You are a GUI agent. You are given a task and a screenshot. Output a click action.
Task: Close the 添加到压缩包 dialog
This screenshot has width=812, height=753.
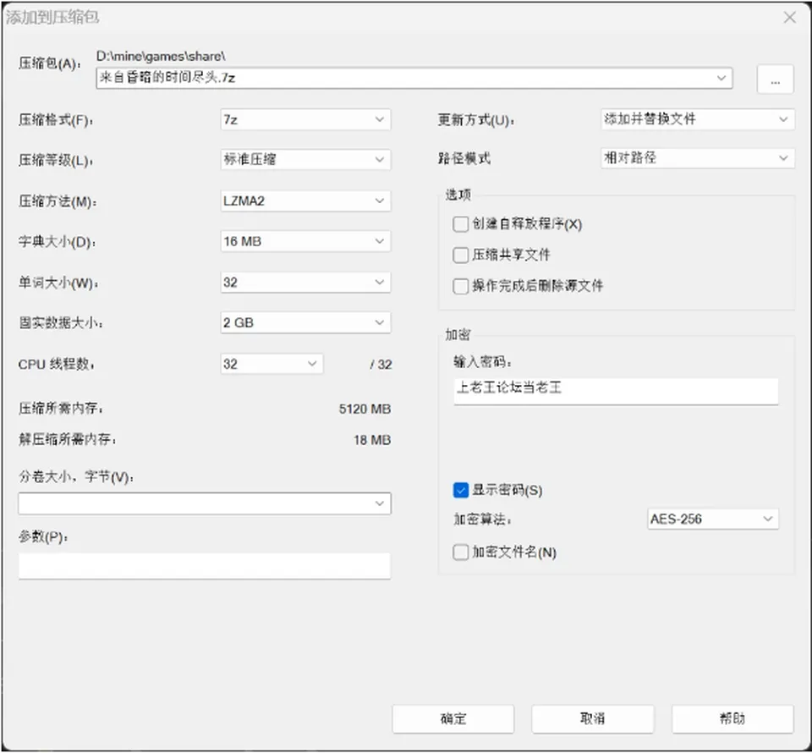pyautogui.click(x=790, y=18)
